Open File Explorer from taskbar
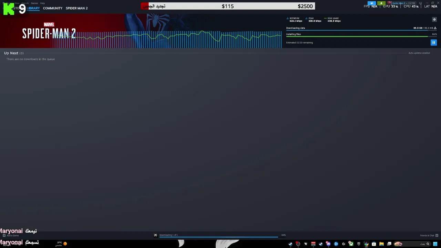Image resolution: width=441 pixels, height=248 pixels. (381, 244)
